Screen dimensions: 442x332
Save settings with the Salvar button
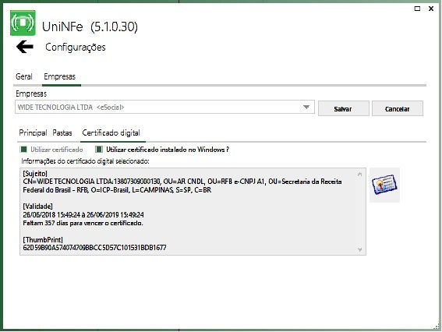(x=343, y=108)
